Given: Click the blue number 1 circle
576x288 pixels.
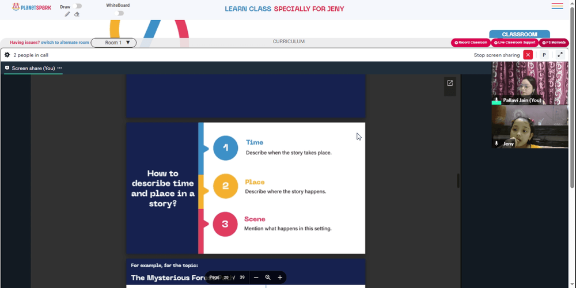Looking at the screenshot, I should pos(226,147).
